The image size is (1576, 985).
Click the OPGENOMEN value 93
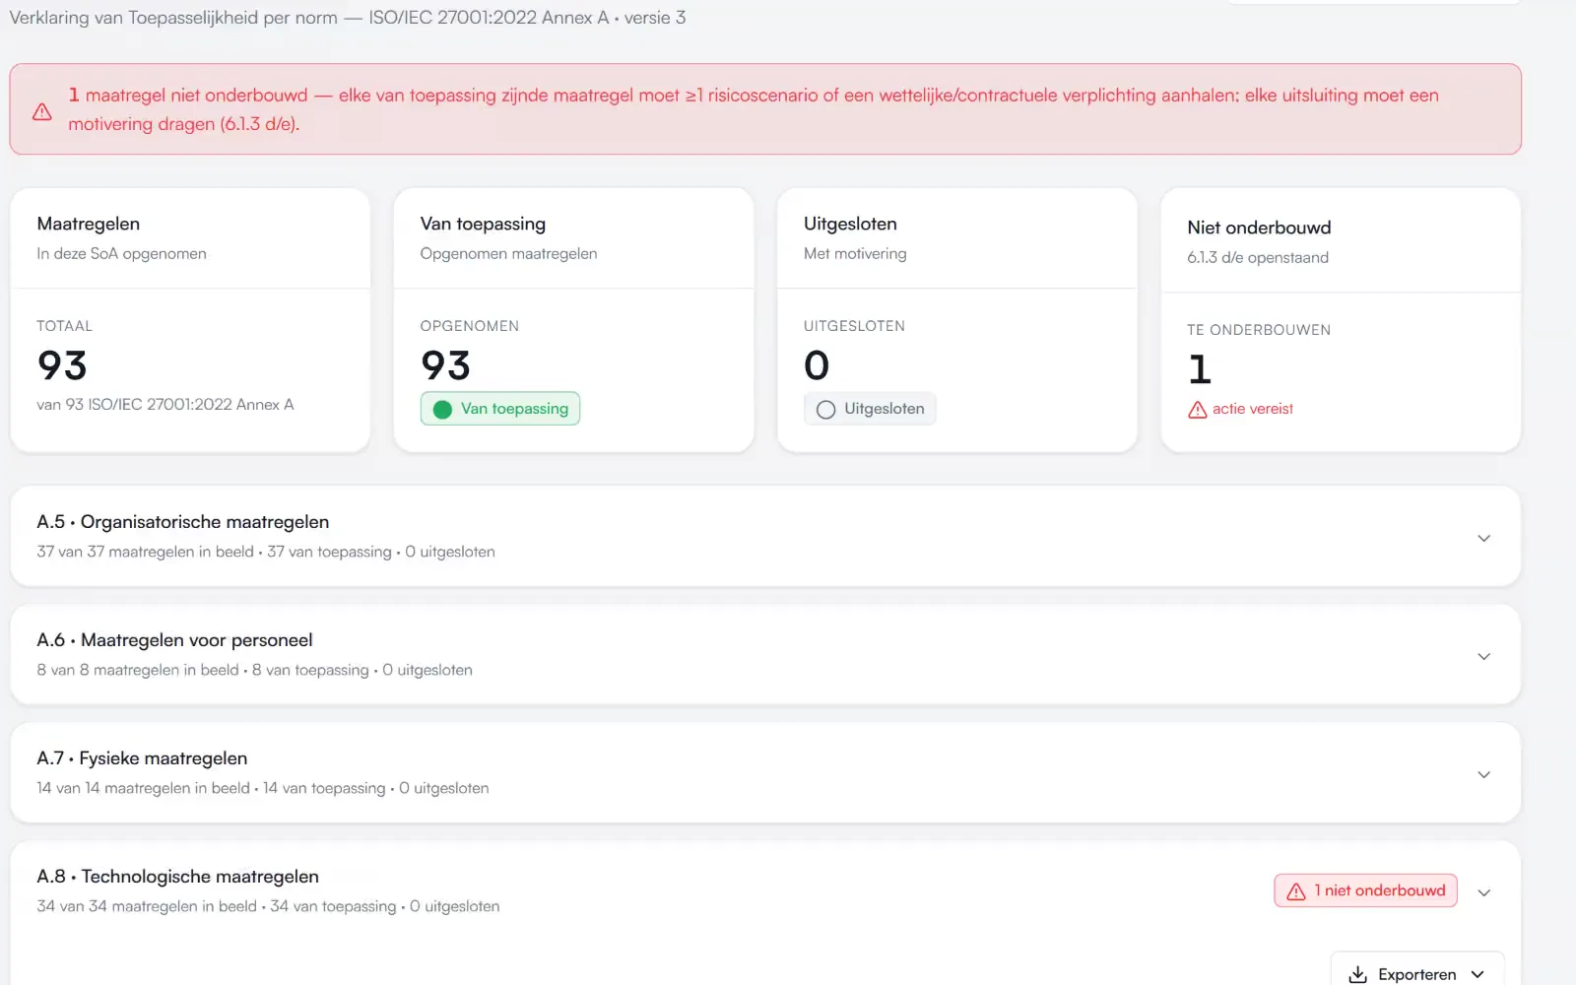click(x=445, y=365)
